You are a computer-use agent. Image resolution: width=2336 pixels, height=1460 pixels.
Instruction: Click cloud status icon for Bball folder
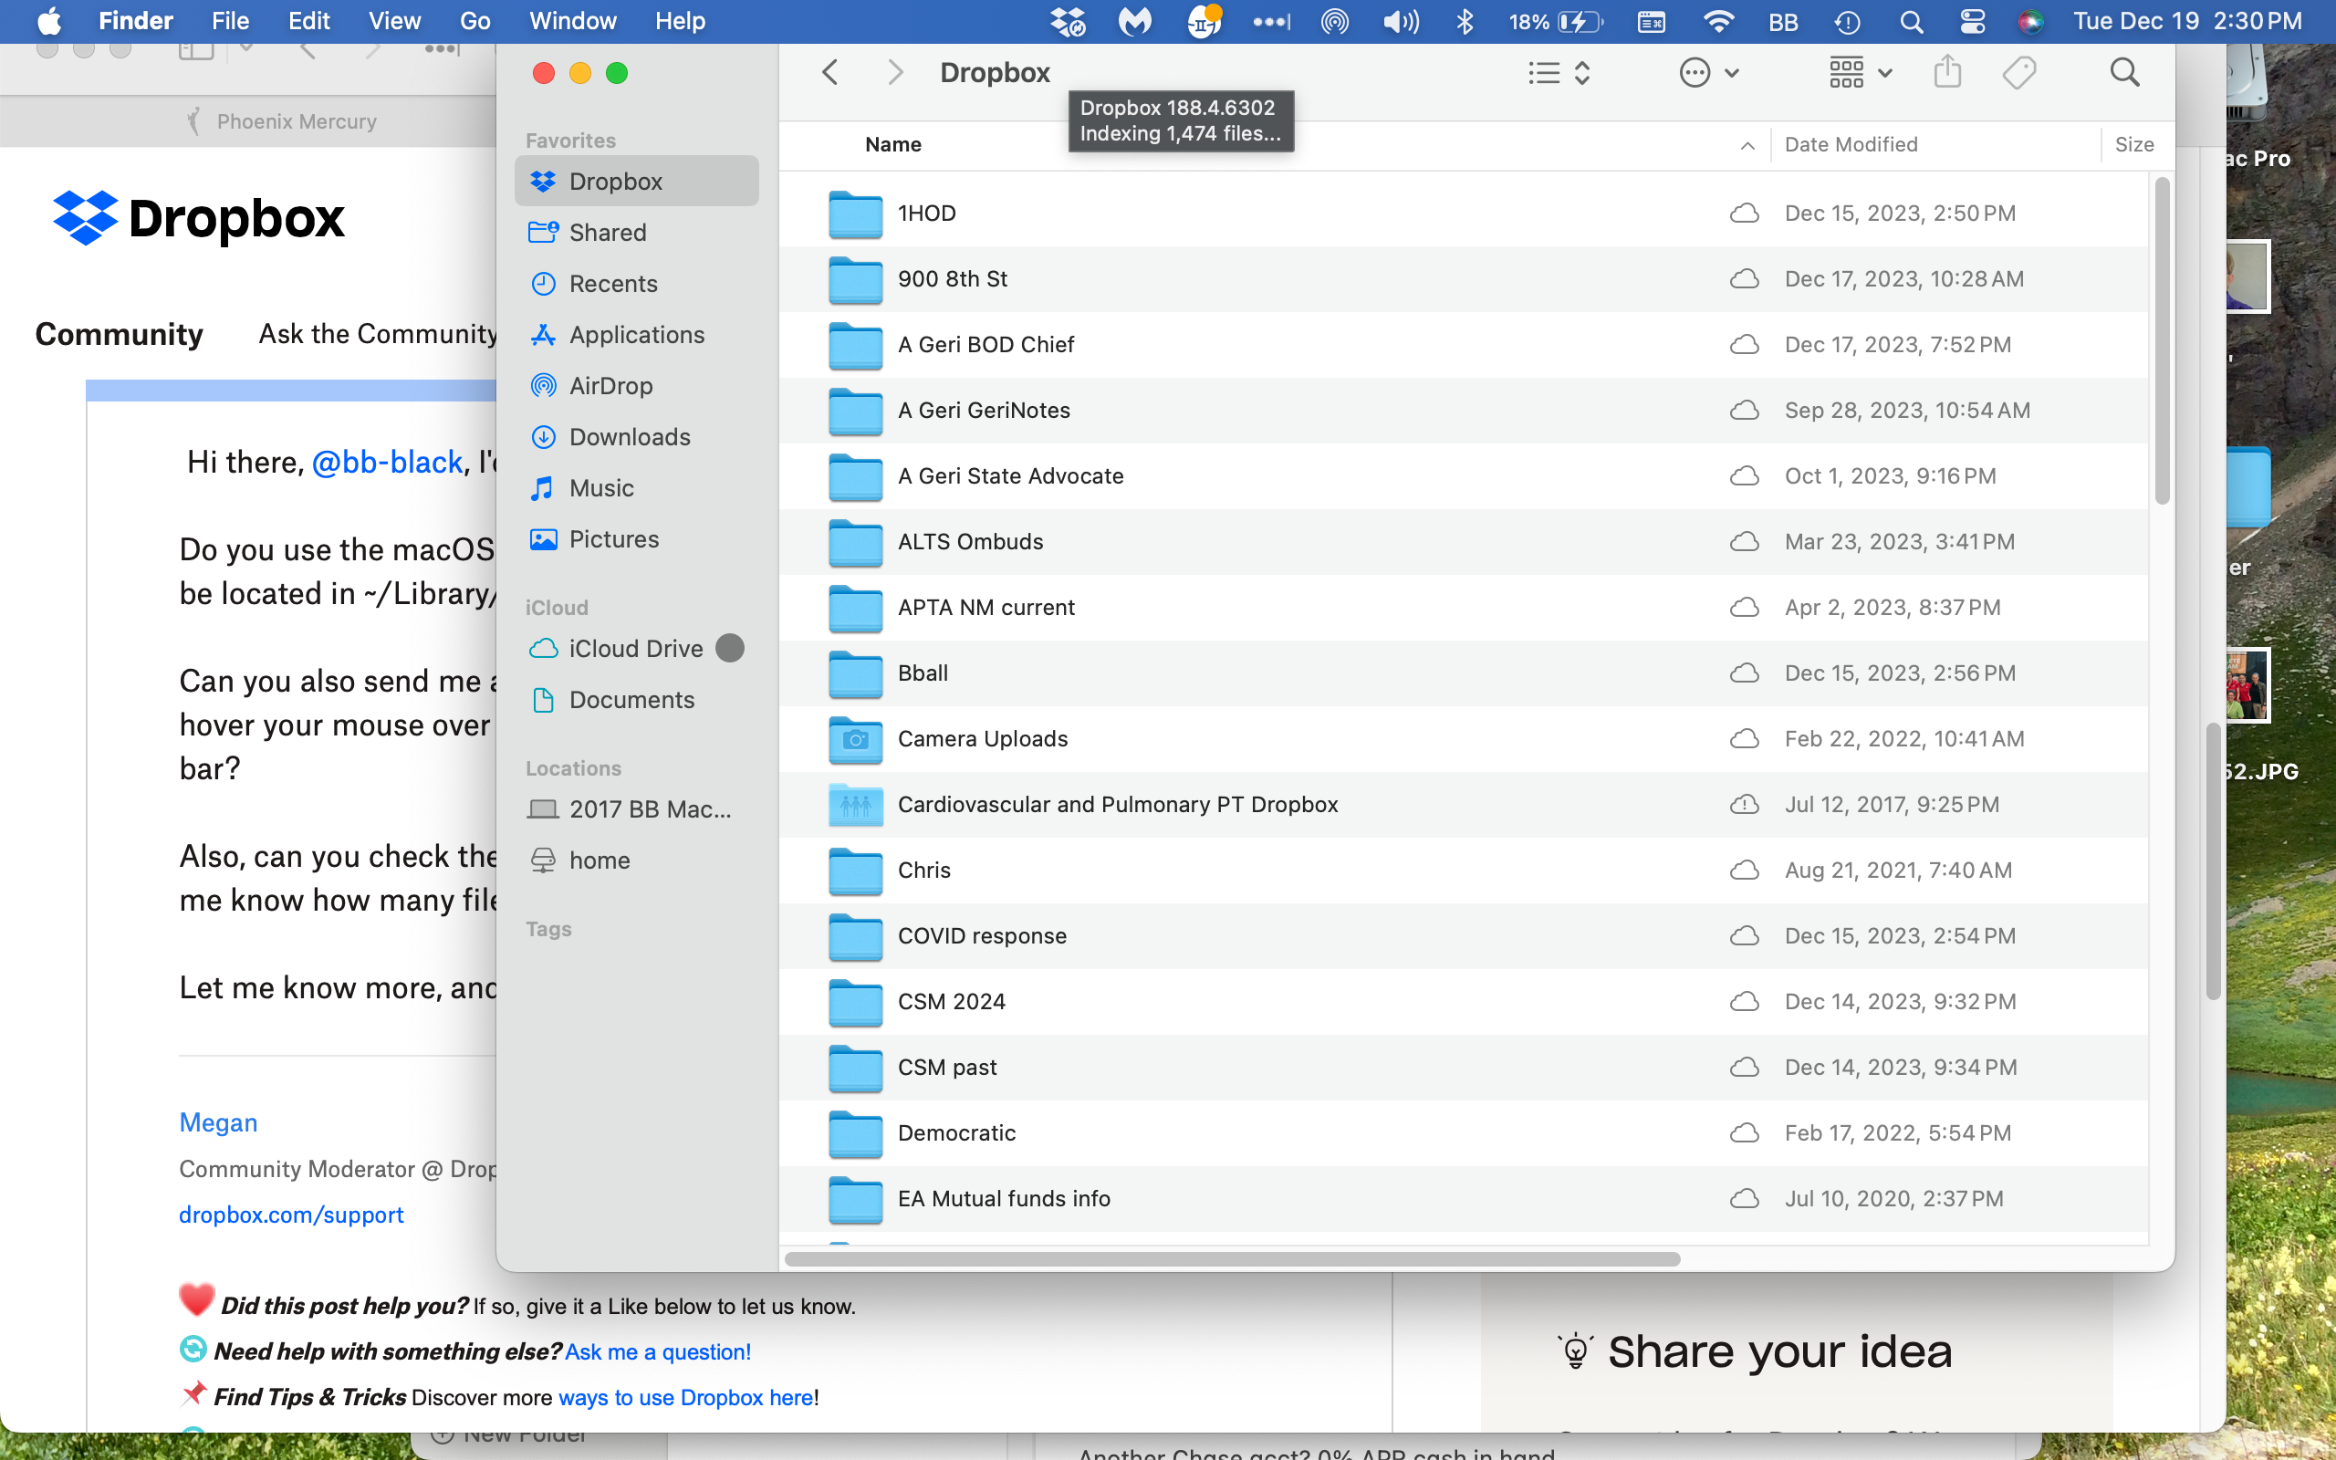tap(1745, 673)
